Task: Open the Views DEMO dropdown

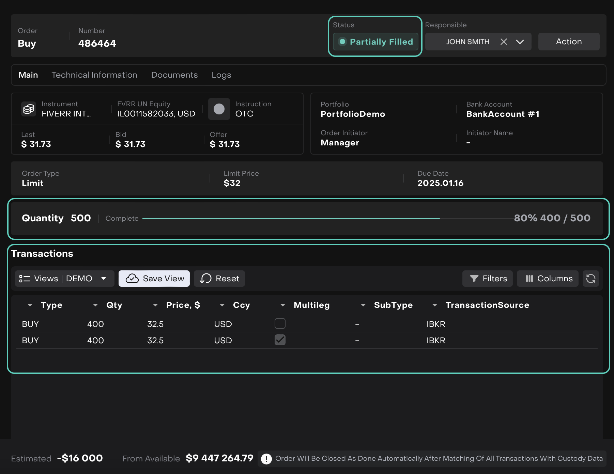Action: (64, 279)
